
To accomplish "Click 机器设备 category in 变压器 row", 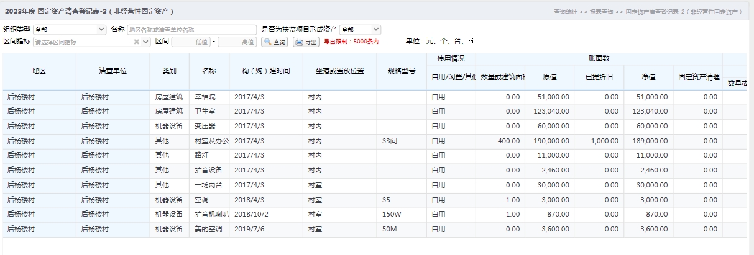I will point(169,126).
